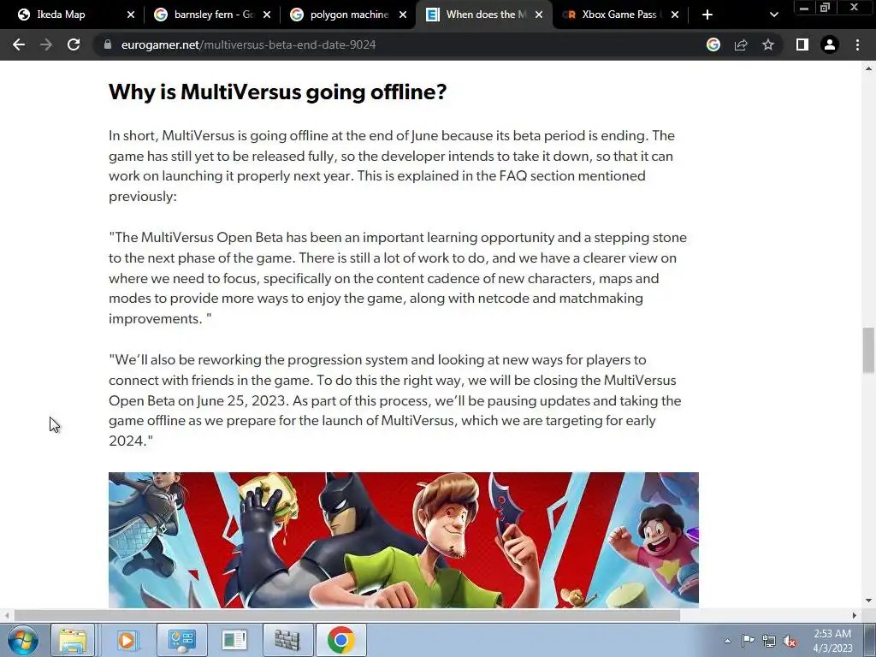Expand the tab search chevron
876x657 pixels.
tap(773, 15)
